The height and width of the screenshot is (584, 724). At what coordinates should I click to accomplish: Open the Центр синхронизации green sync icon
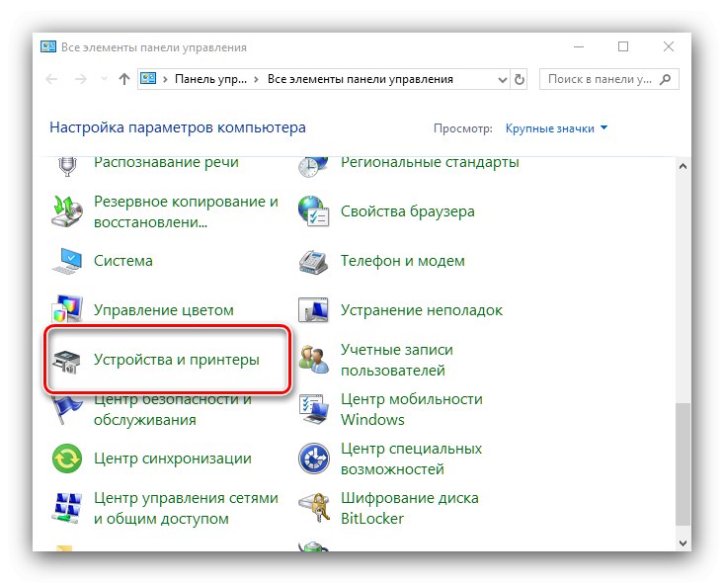[67, 459]
